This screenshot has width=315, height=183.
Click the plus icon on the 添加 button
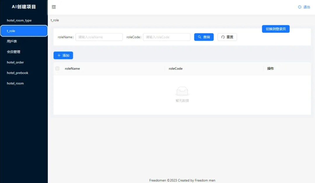[x=59, y=55]
